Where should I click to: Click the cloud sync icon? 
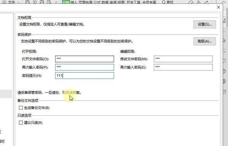point(191,2)
